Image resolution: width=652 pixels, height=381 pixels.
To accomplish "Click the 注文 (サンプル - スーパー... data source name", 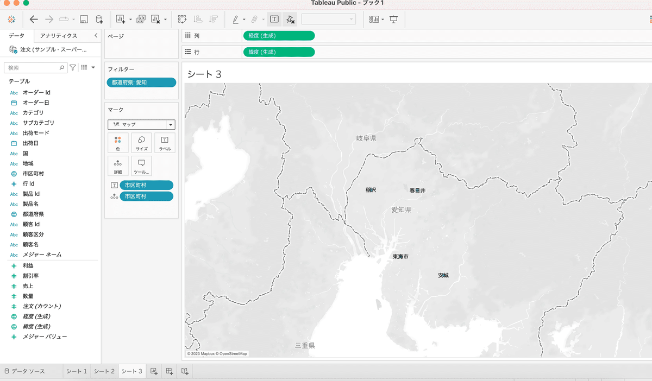I will tap(53, 49).
